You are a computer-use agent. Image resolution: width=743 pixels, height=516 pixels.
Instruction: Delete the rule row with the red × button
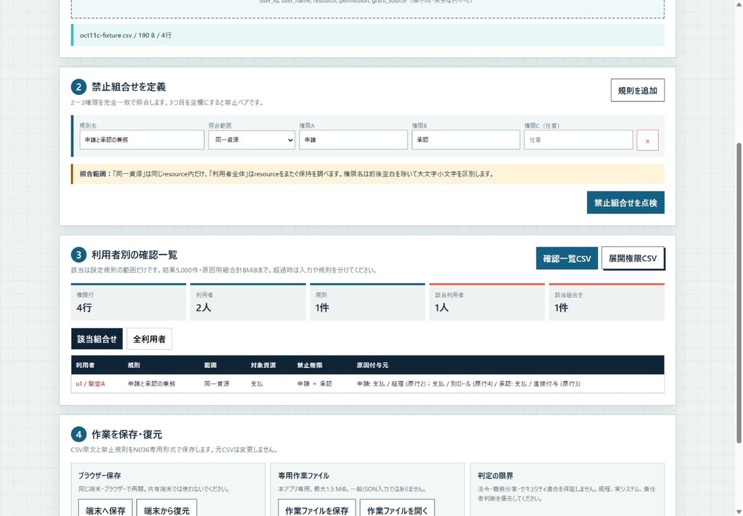(647, 140)
